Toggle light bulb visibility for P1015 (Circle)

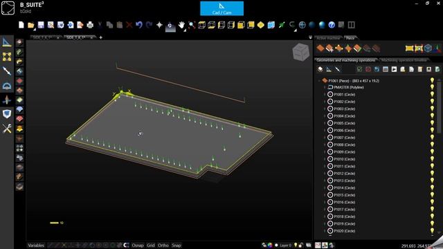[432, 195]
